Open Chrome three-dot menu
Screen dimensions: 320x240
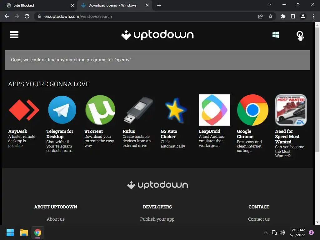click(313, 16)
